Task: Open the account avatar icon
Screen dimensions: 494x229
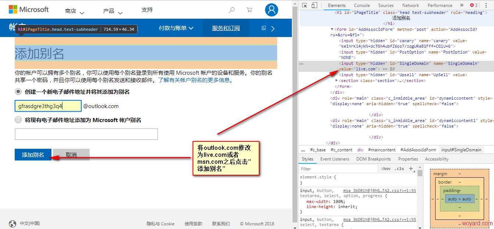Action: click(272, 10)
